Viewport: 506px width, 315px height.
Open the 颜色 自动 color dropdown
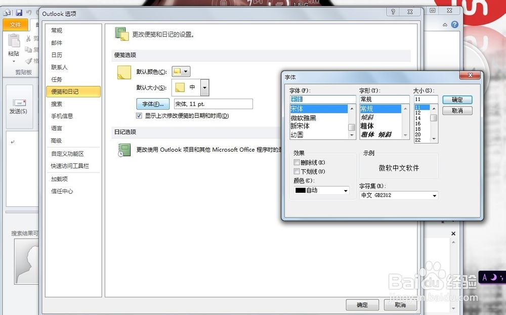[x=346, y=191]
